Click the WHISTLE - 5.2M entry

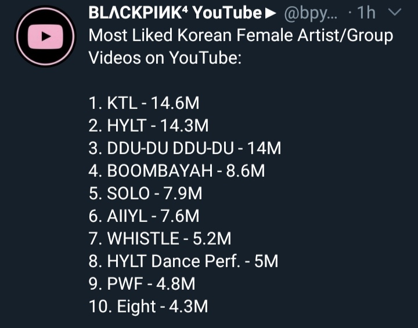(x=160, y=239)
